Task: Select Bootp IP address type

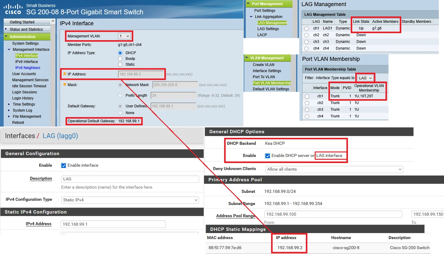Action: click(x=120, y=59)
